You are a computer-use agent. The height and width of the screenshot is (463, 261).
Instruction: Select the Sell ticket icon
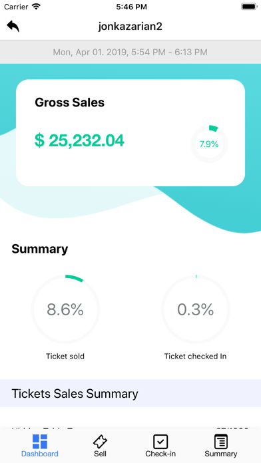point(100,442)
